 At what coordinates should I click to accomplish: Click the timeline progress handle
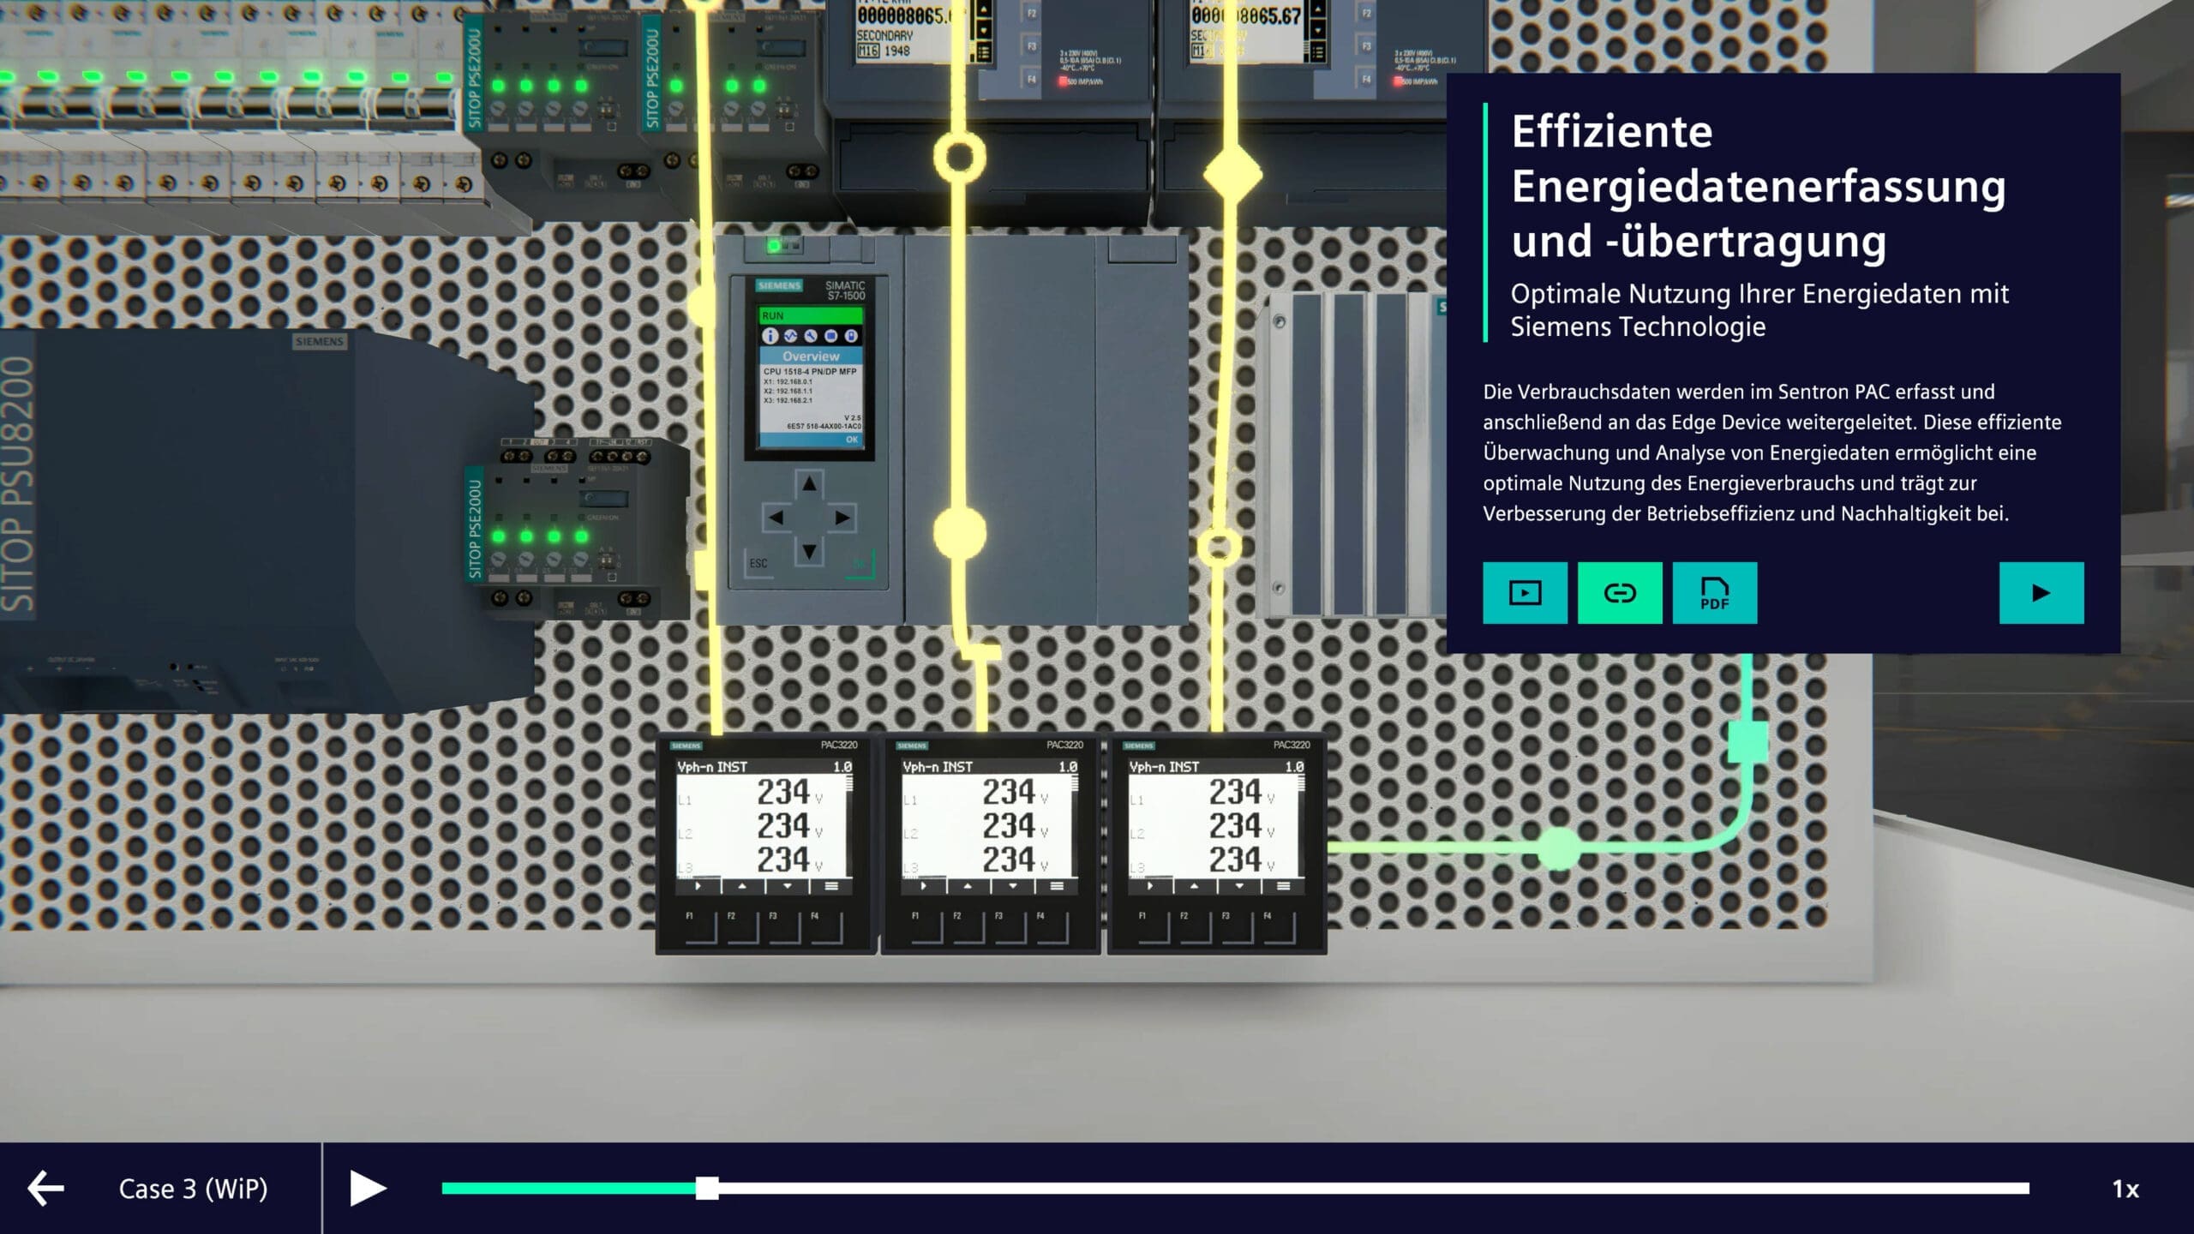coord(707,1189)
